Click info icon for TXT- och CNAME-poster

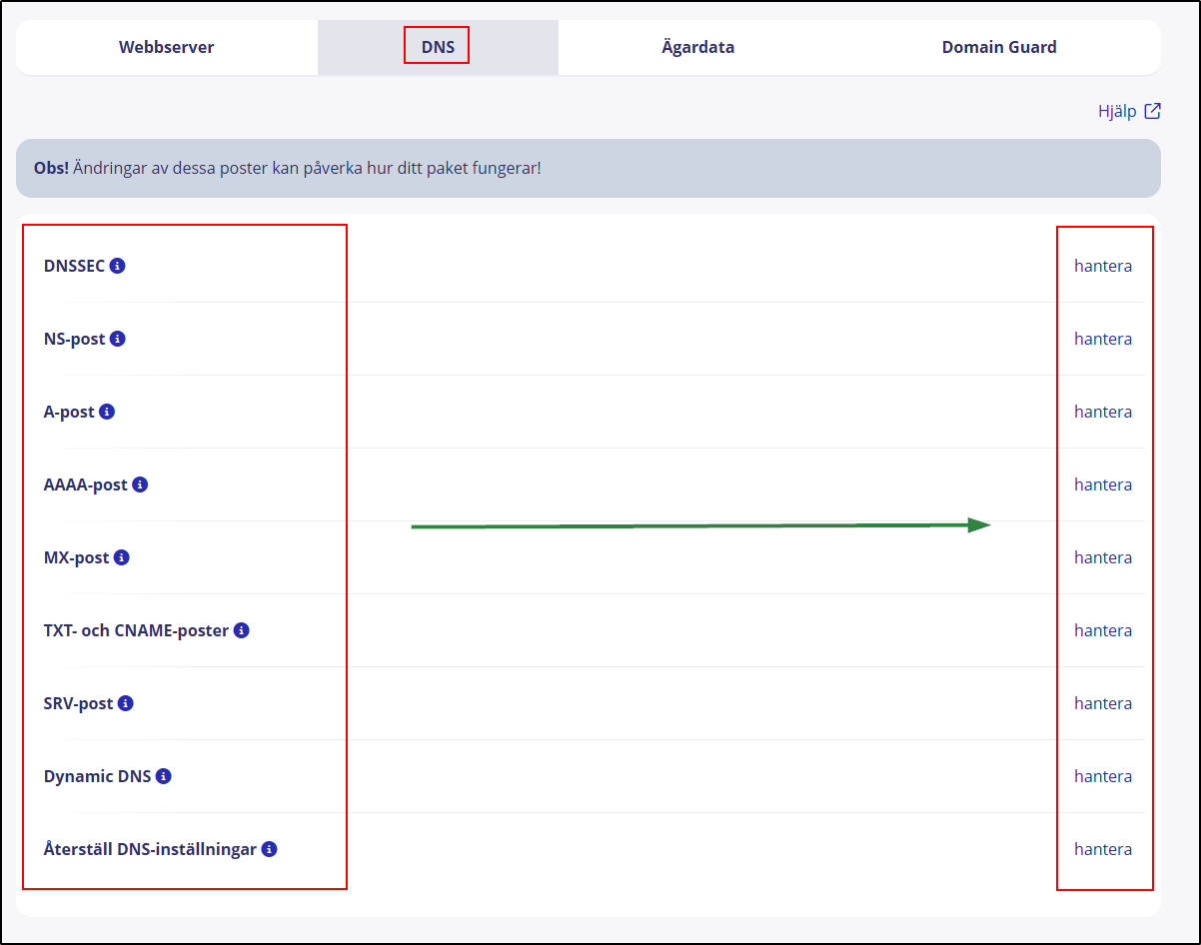pos(242,630)
